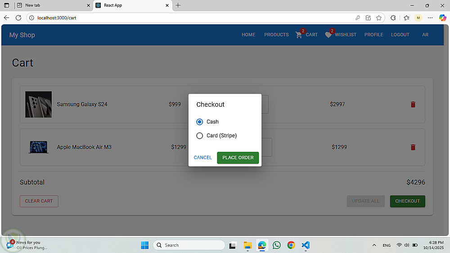The width and height of the screenshot is (450, 253).
Task: Click the ENG language indicator
Action: point(387,245)
